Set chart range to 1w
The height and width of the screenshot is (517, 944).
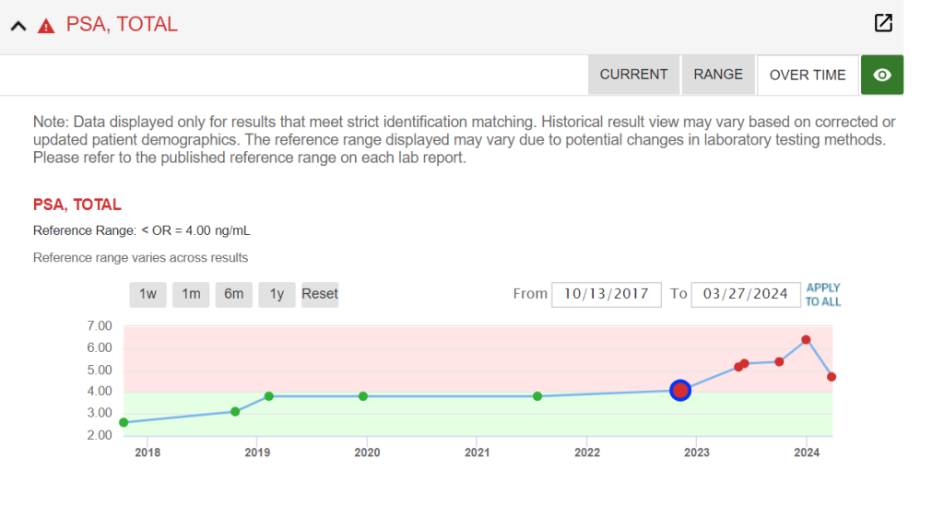[147, 294]
